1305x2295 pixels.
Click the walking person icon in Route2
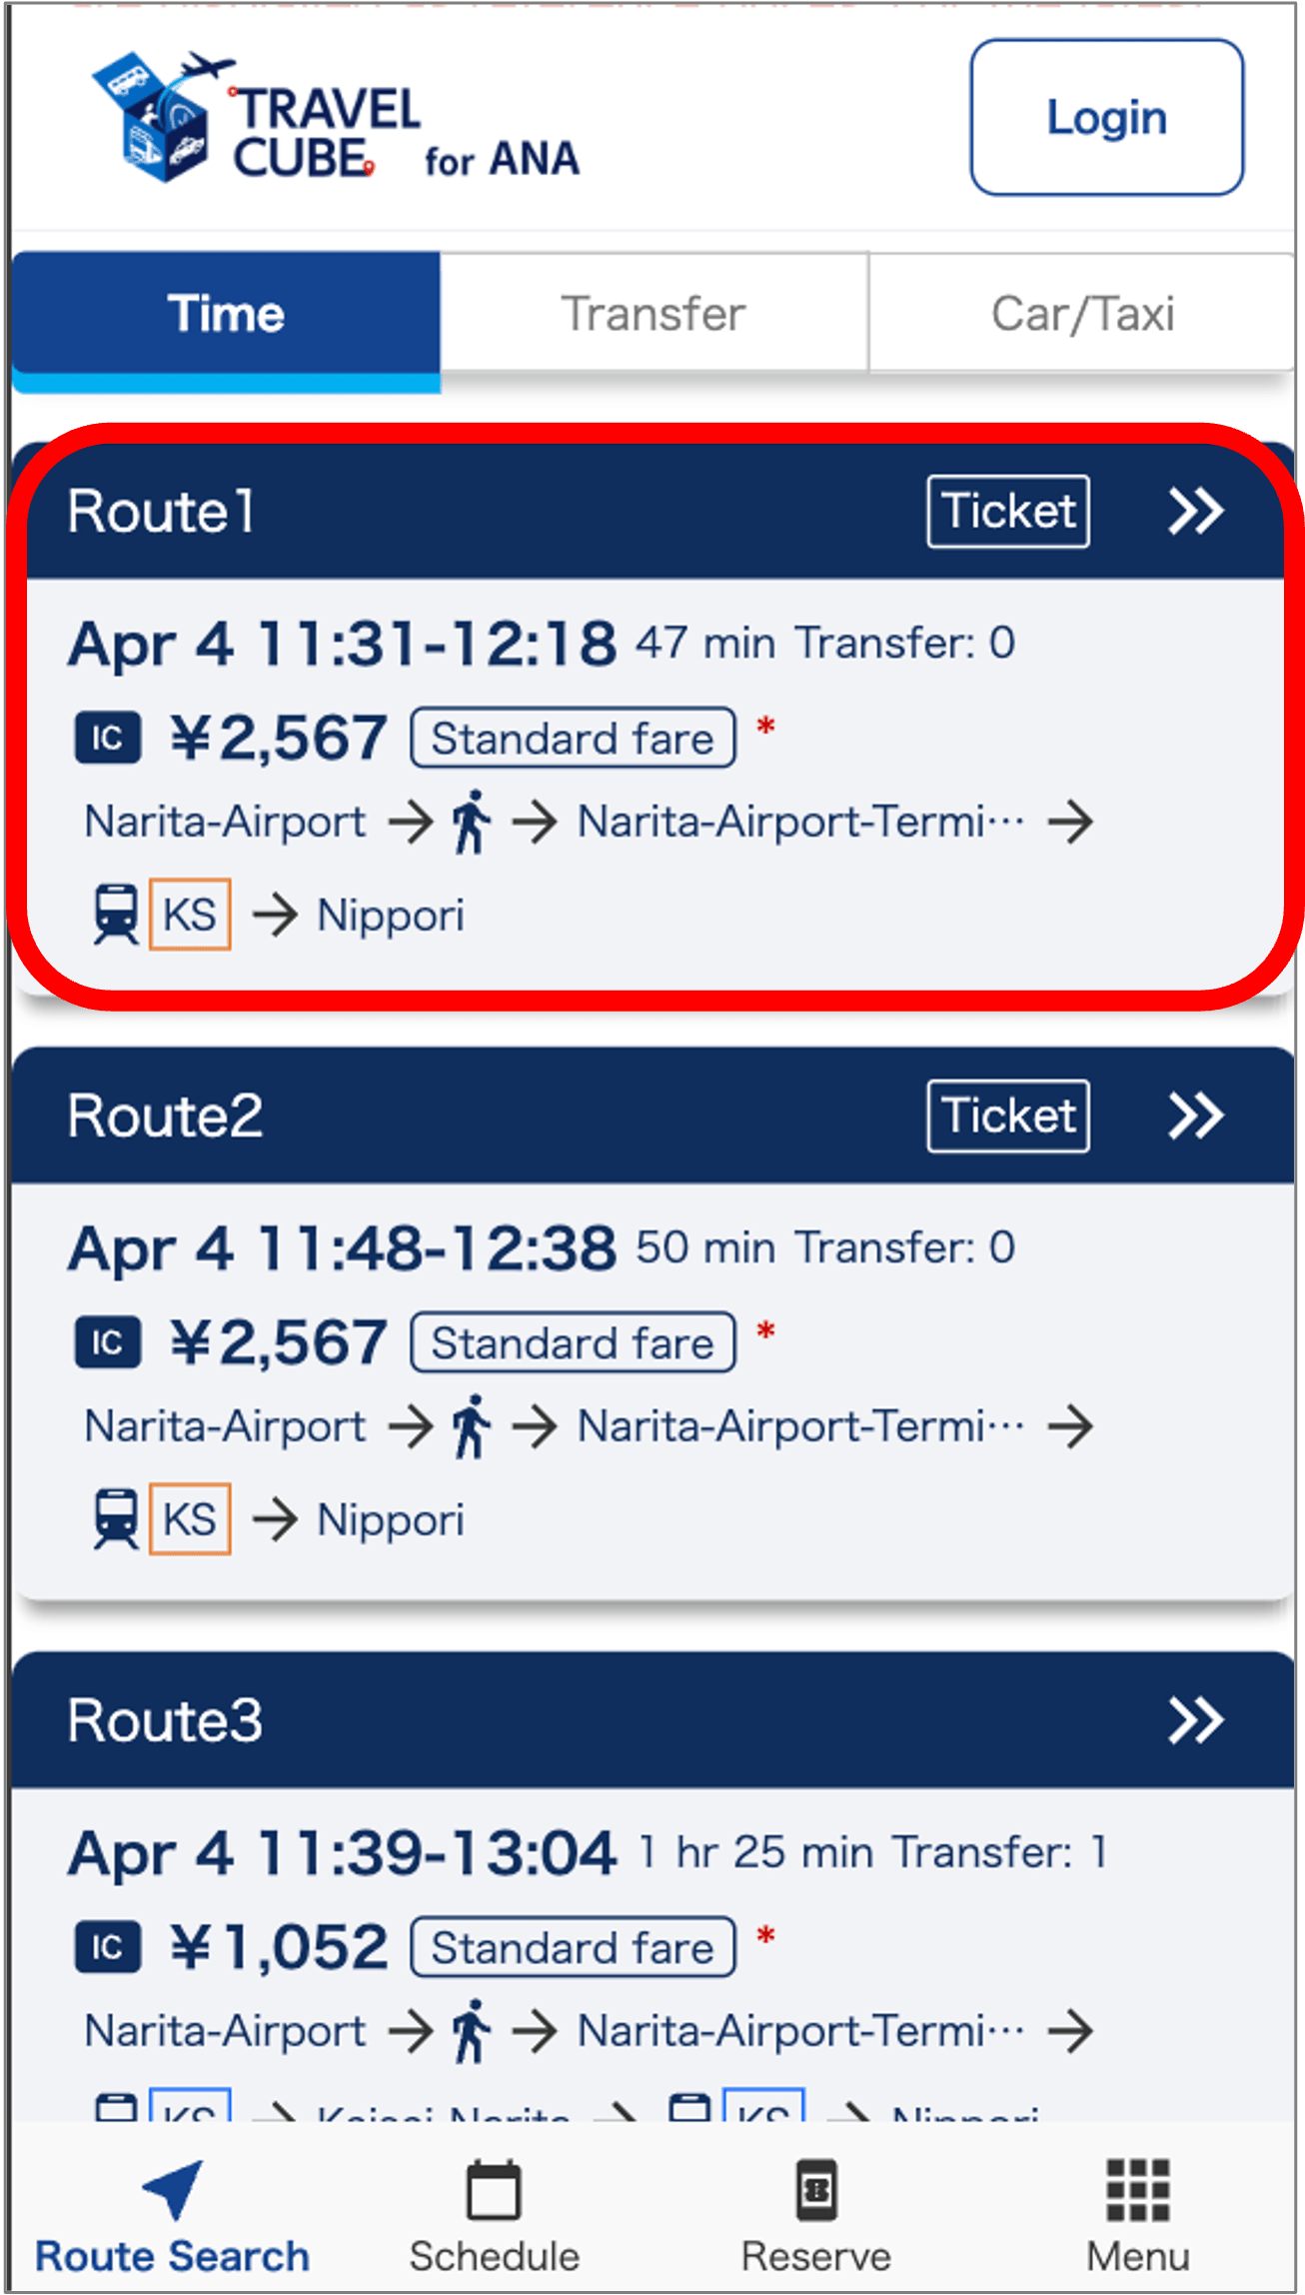[x=472, y=1426]
